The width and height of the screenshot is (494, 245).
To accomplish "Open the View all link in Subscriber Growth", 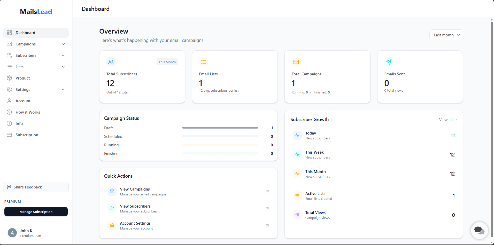I will click(x=448, y=120).
